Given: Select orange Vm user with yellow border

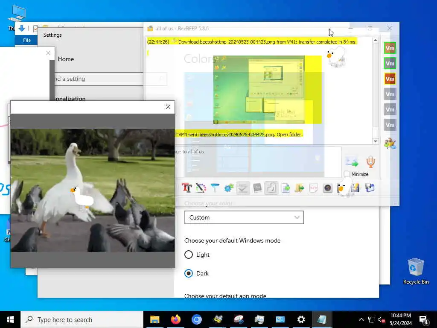Looking at the screenshot, I should point(390,79).
